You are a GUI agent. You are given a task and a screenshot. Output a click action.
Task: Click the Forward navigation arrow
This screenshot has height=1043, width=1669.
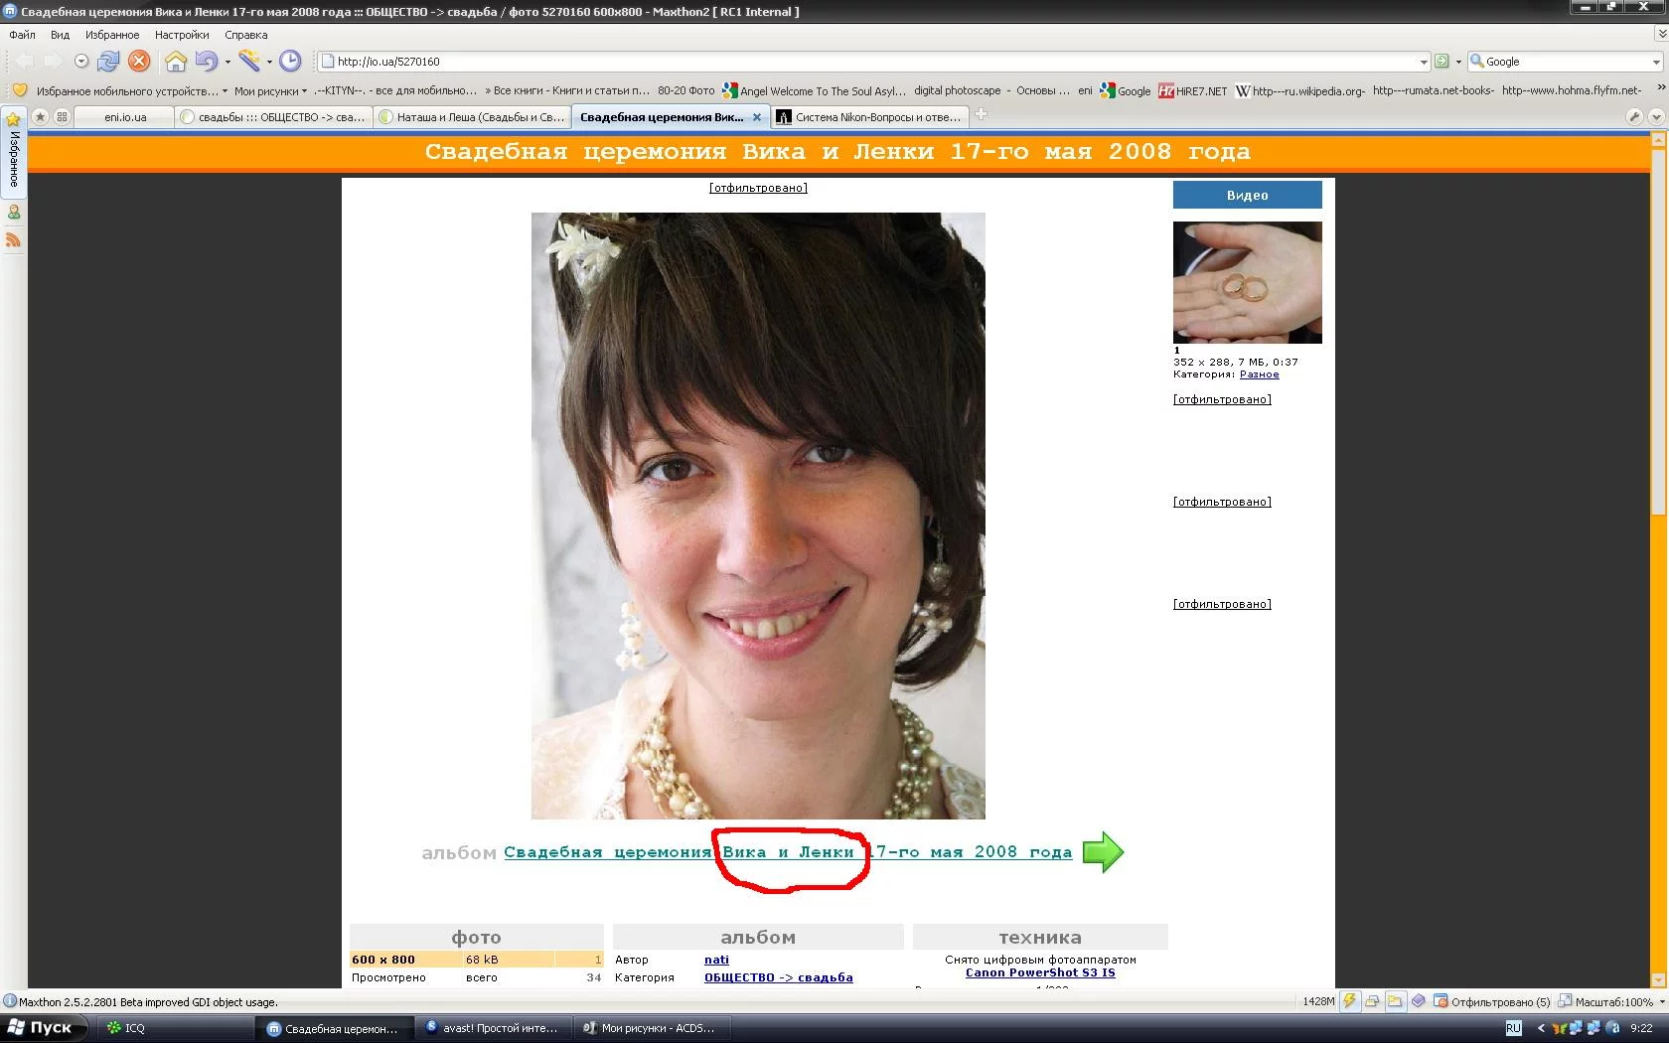(53, 61)
